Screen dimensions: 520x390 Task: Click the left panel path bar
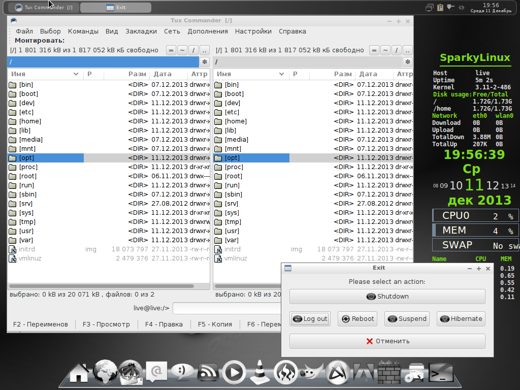point(103,62)
